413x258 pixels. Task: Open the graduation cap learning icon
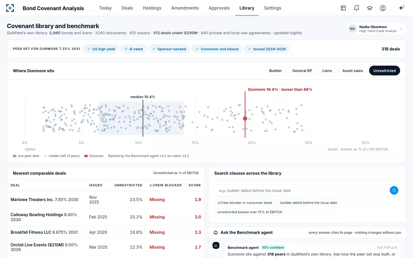click(370, 8)
